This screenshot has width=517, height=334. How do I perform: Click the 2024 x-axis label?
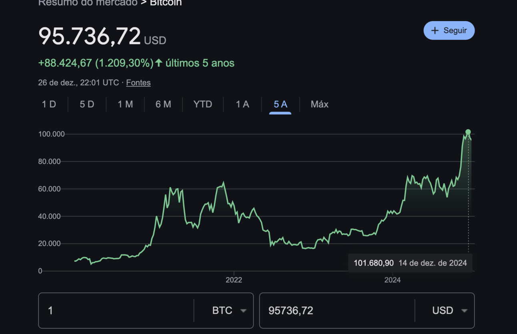[x=393, y=280]
